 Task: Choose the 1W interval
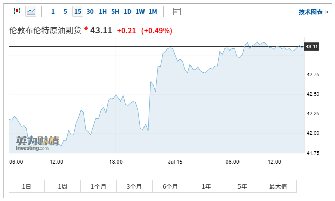[140, 11]
